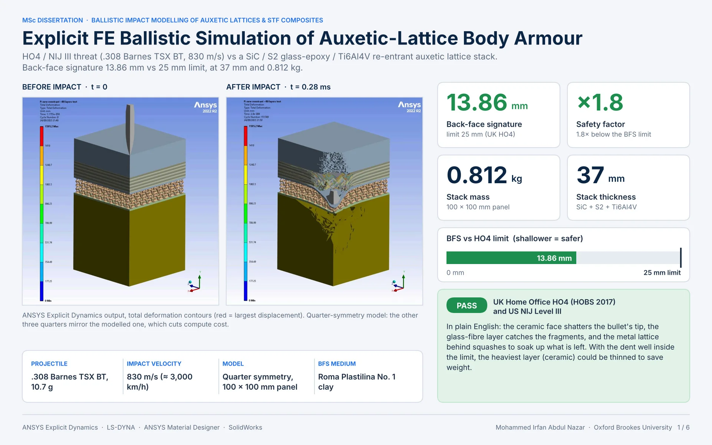The image size is (712, 445).
Task: Click 'Roma Plastilina No. 1 clay' value
Action: tap(357, 382)
